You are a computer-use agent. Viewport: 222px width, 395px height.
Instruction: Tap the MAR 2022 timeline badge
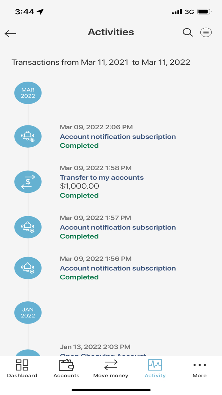click(x=28, y=92)
